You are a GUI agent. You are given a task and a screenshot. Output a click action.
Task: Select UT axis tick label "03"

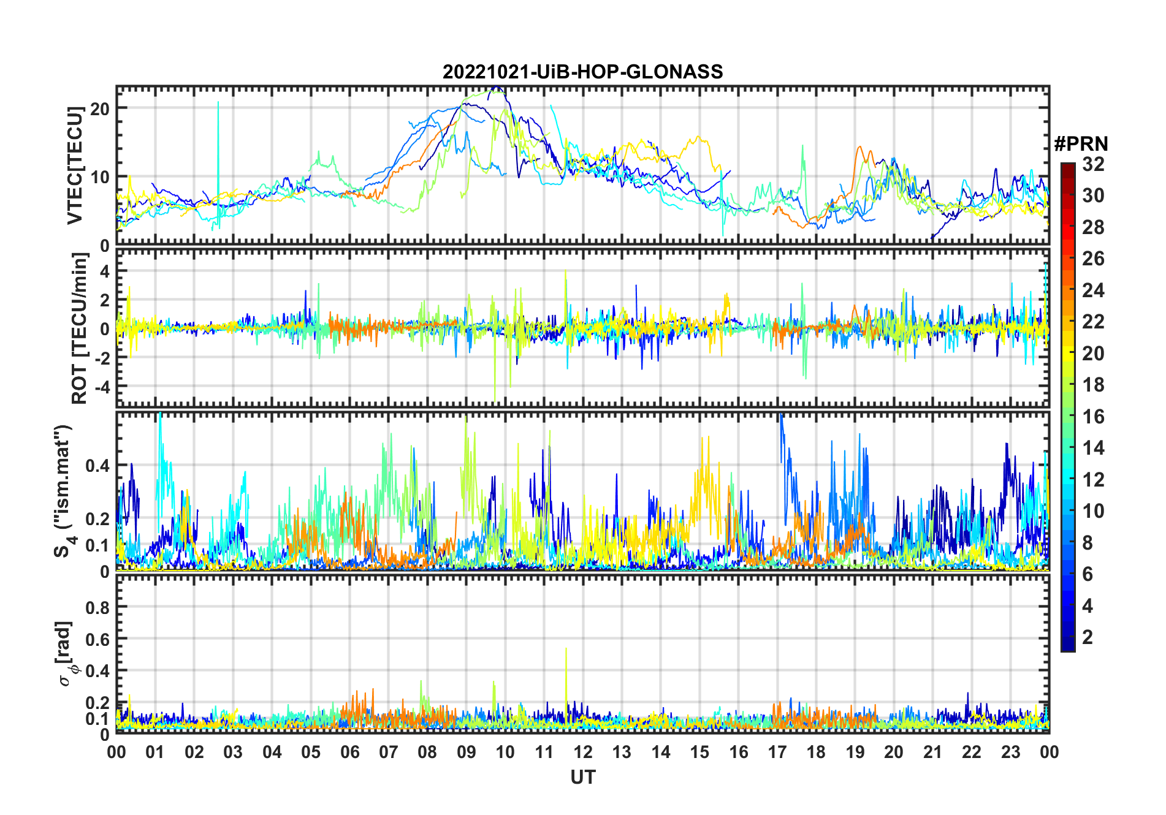233,752
